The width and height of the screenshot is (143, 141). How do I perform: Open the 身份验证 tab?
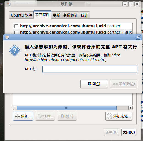click(x=70, y=15)
